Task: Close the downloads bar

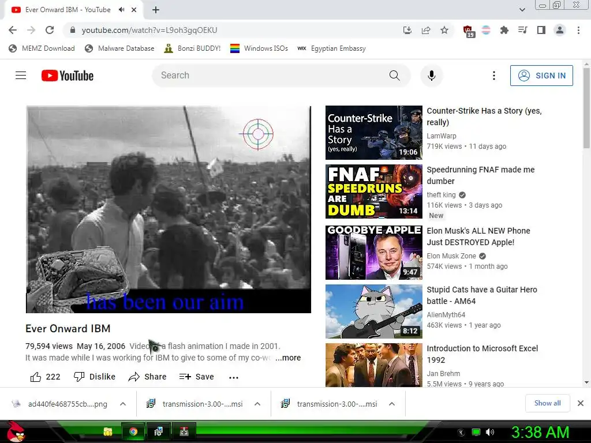Action: click(x=581, y=403)
